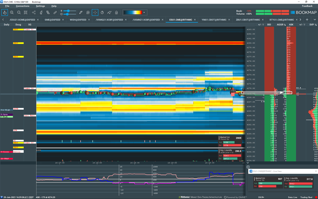Close the WISH@DXFEED tab

[x=89, y=20]
